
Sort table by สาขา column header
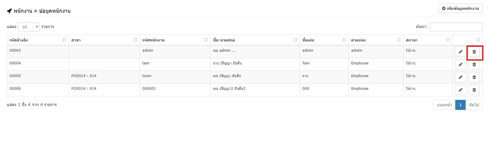104,40
